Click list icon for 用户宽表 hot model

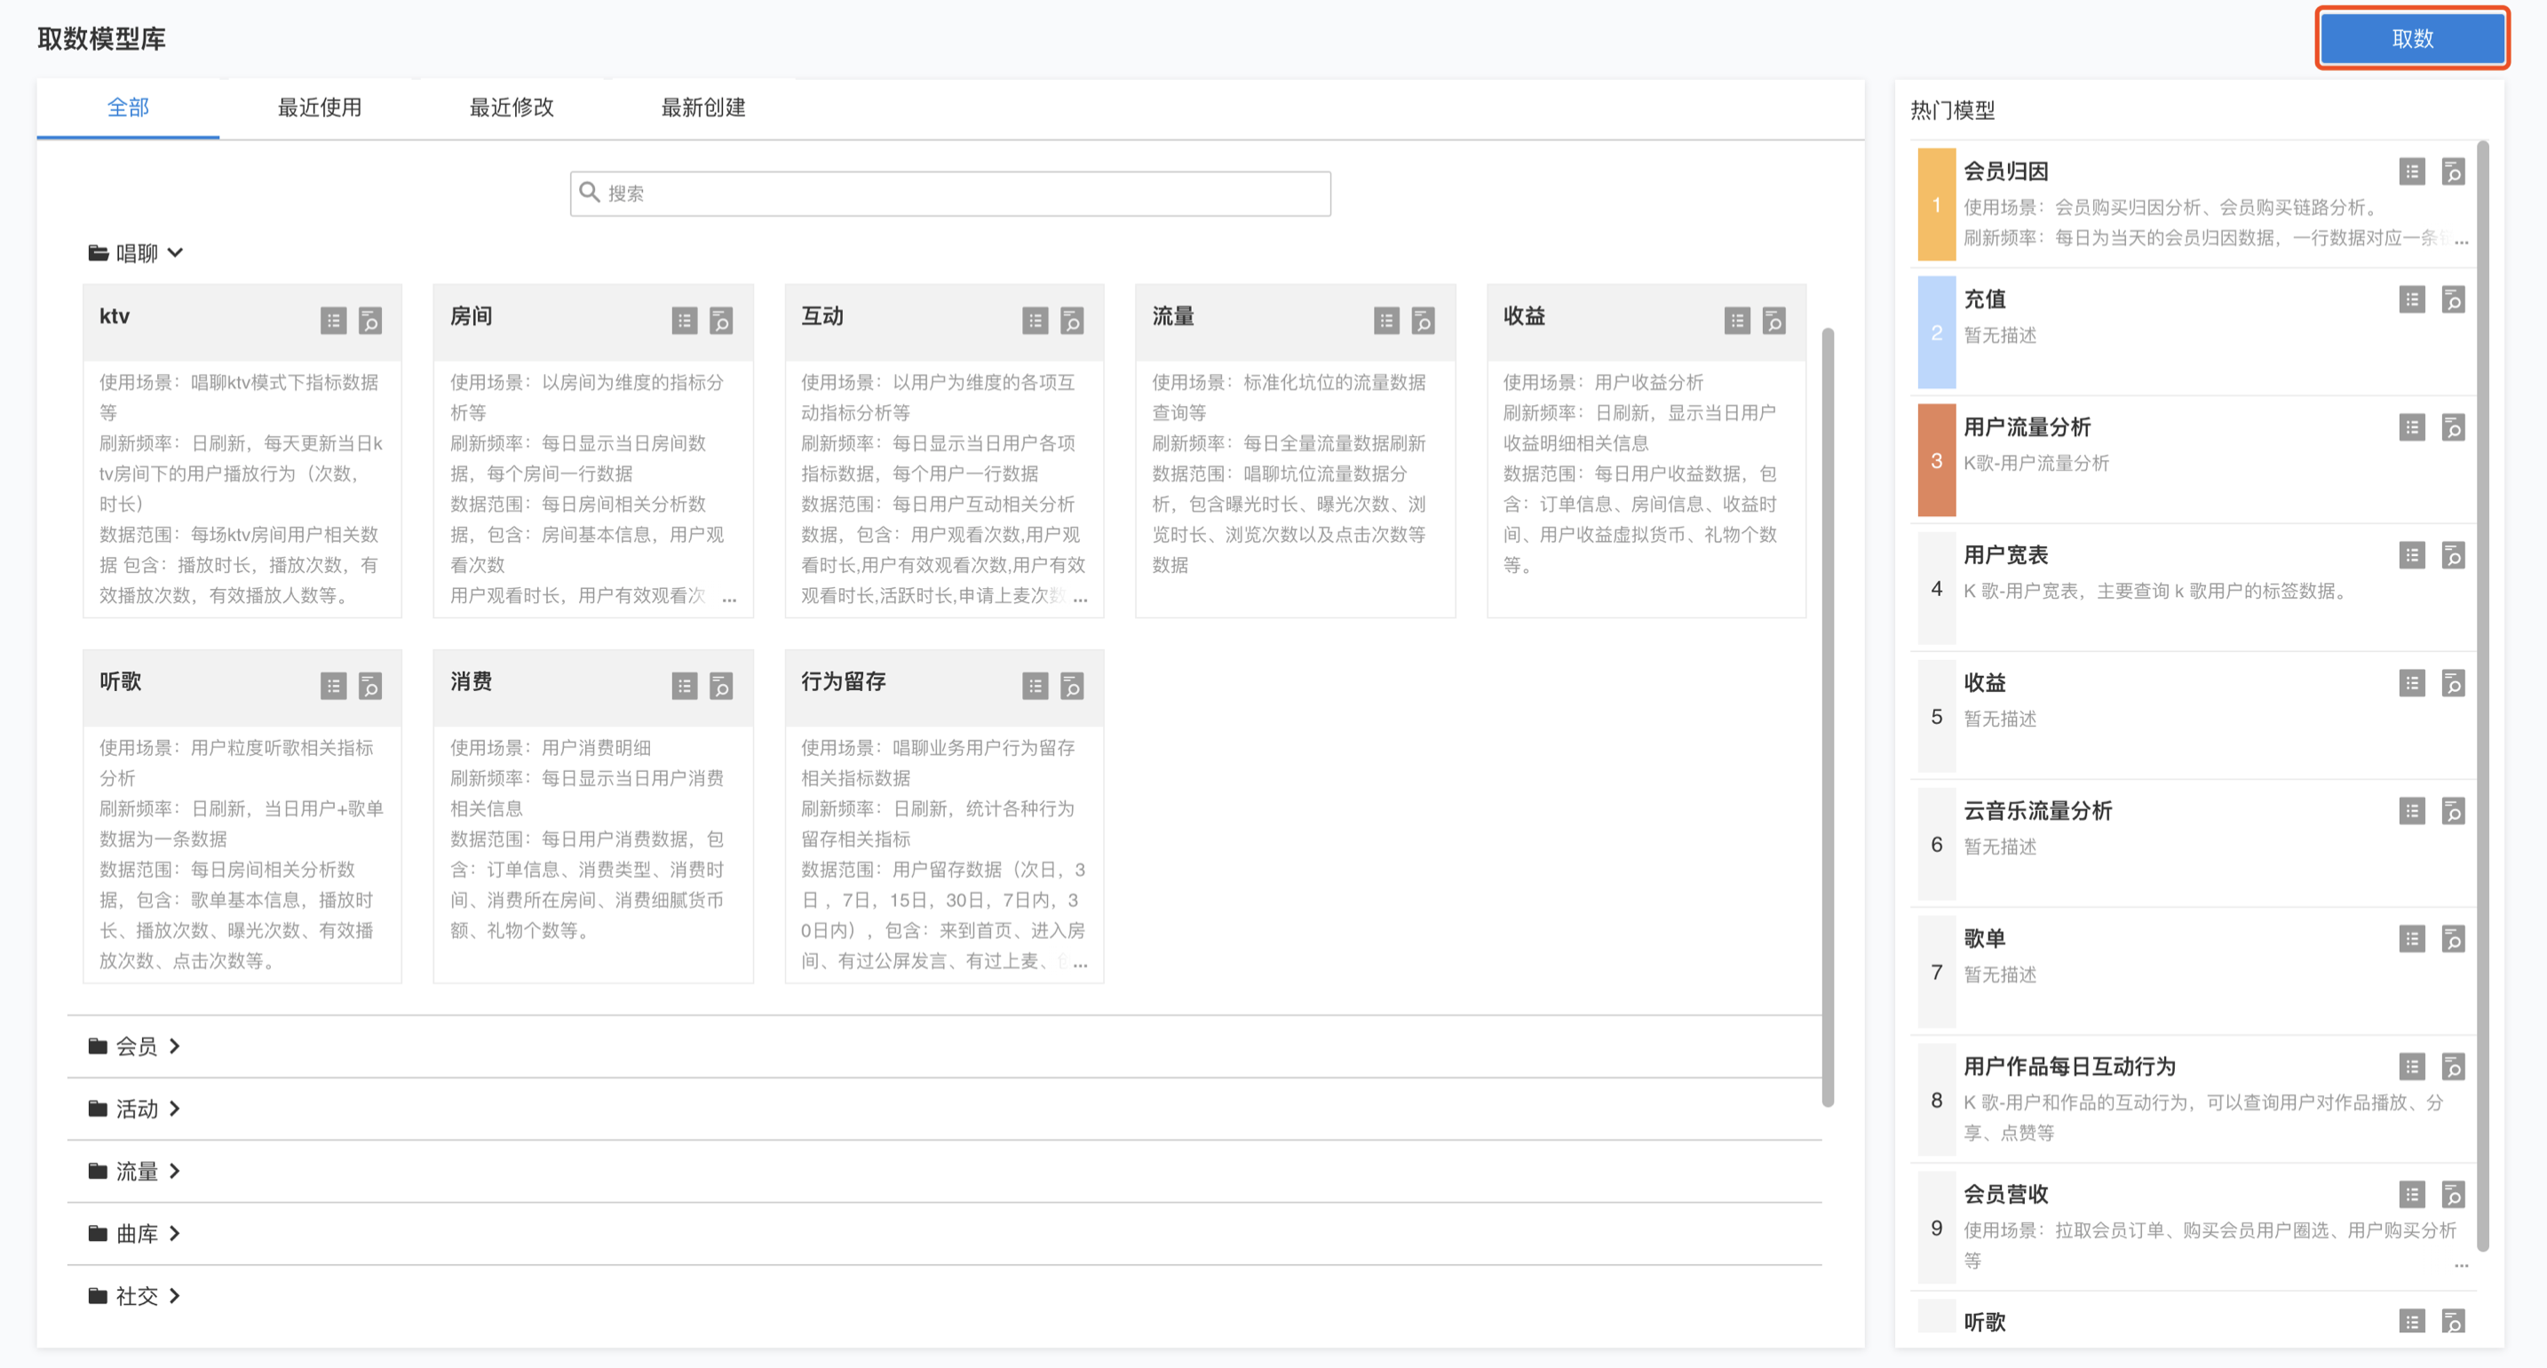2413,555
